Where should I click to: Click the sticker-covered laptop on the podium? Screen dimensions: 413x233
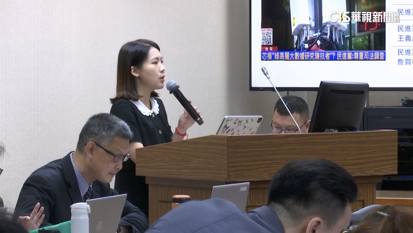pyautogui.click(x=240, y=125)
